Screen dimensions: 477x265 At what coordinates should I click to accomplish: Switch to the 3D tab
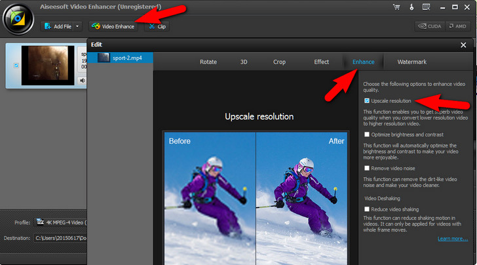point(244,62)
